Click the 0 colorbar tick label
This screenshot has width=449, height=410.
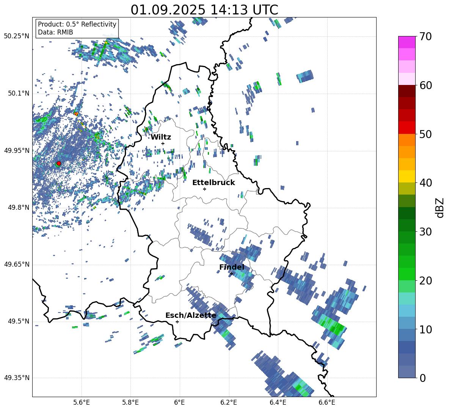coord(422,378)
